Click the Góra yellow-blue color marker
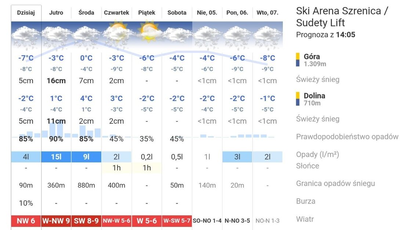 (298, 60)
